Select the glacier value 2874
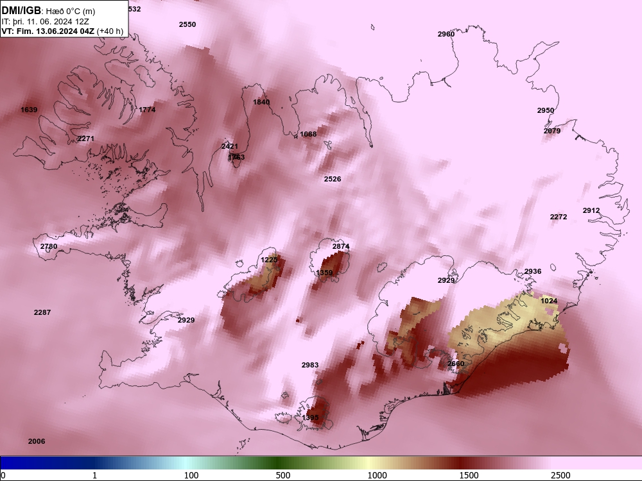Image resolution: width=642 pixels, height=481 pixels. [341, 246]
